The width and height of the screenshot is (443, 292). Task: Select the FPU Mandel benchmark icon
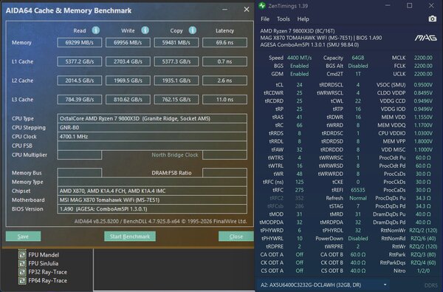click(22, 254)
